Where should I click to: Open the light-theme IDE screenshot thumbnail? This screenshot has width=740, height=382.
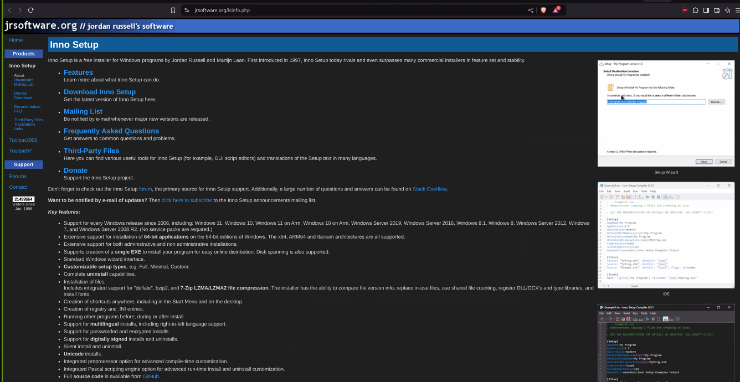pos(666,235)
